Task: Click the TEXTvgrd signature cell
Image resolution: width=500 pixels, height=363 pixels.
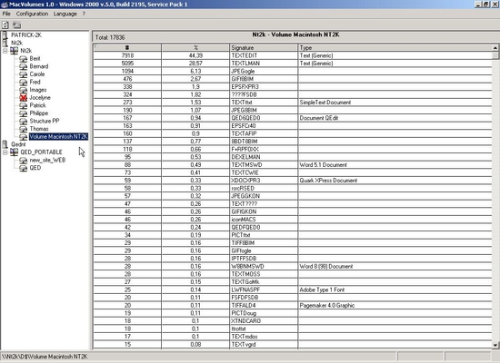Action: click(264, 344)
